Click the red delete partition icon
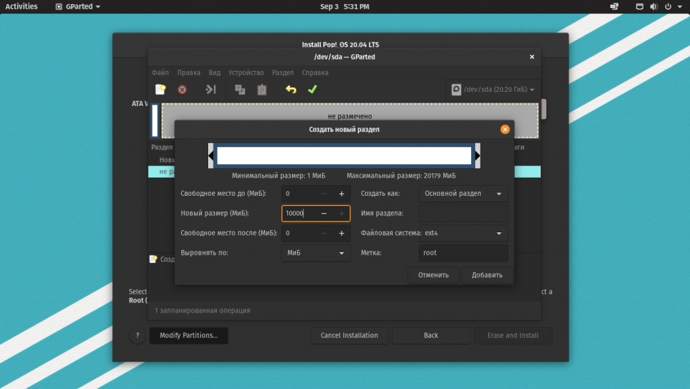 tap(182, 89)
